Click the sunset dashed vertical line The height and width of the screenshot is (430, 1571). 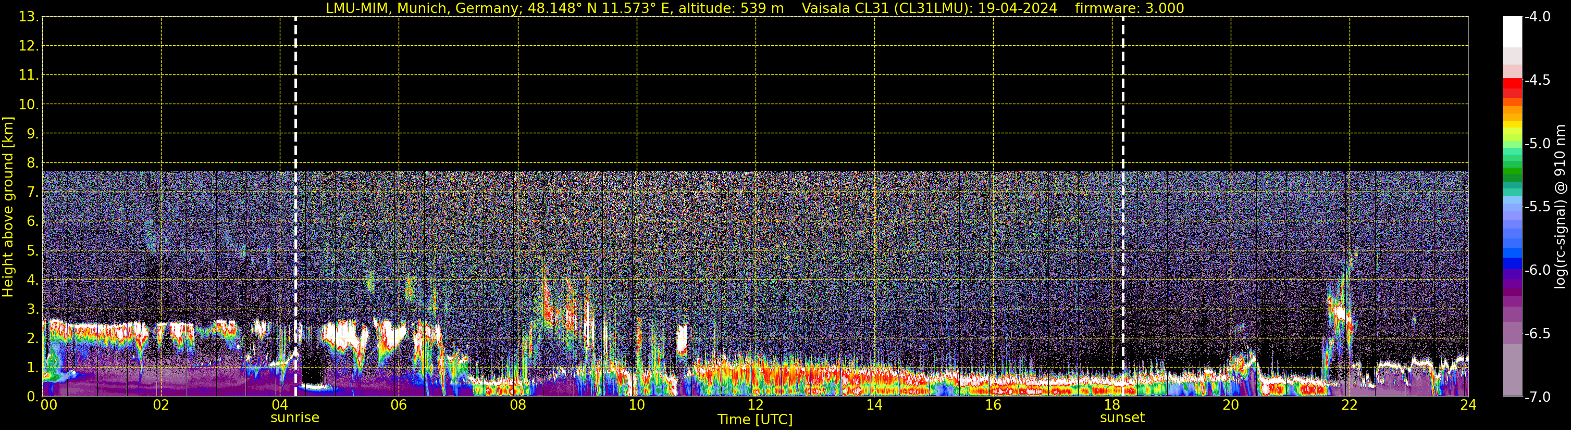pyautogui.click(x=1123, y=183)
